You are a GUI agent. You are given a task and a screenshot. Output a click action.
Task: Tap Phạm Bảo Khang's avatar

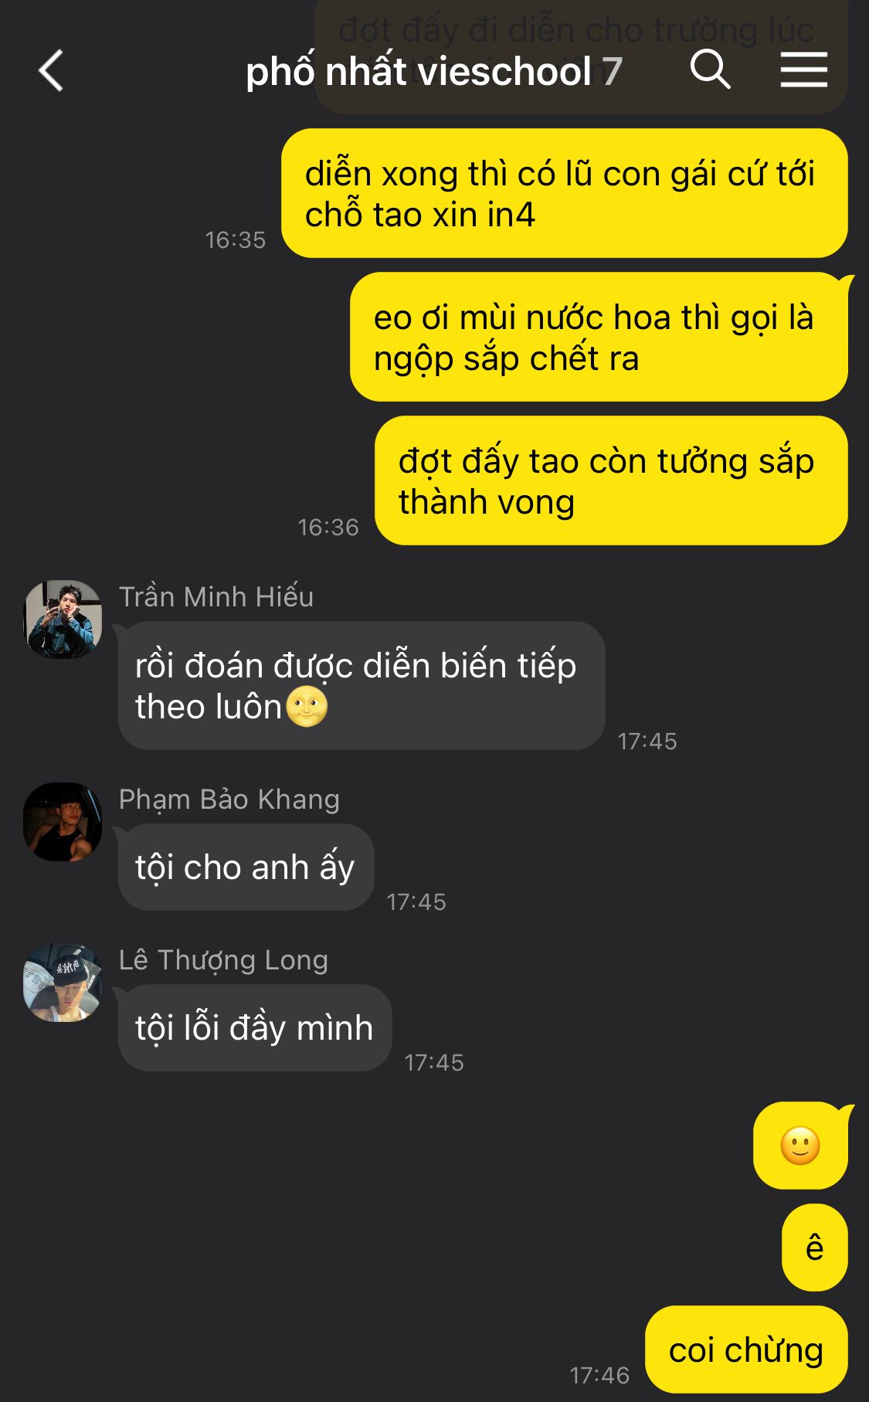63,822
